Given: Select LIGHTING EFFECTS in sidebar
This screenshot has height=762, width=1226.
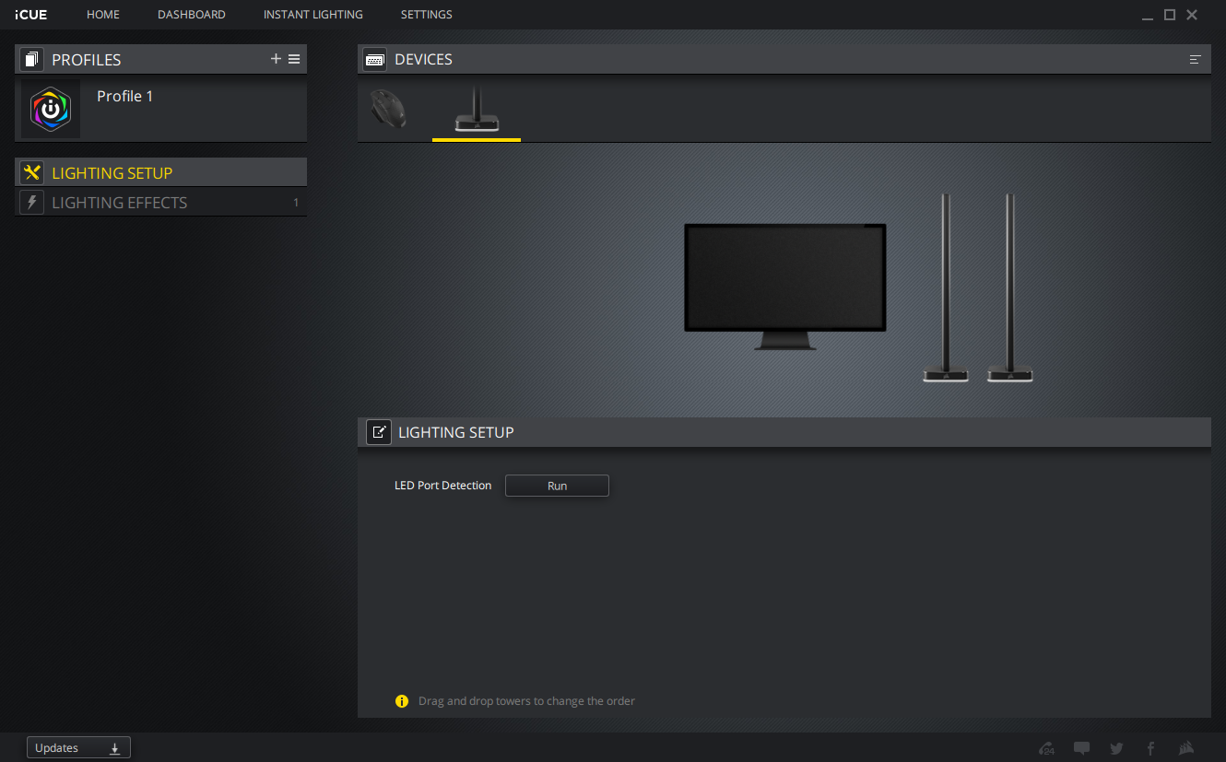Looking at the screenshot, I should pos(161,203).
